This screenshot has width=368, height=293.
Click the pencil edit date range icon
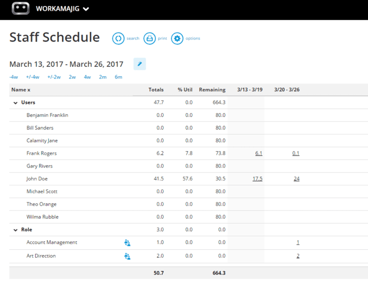[139, 64]
